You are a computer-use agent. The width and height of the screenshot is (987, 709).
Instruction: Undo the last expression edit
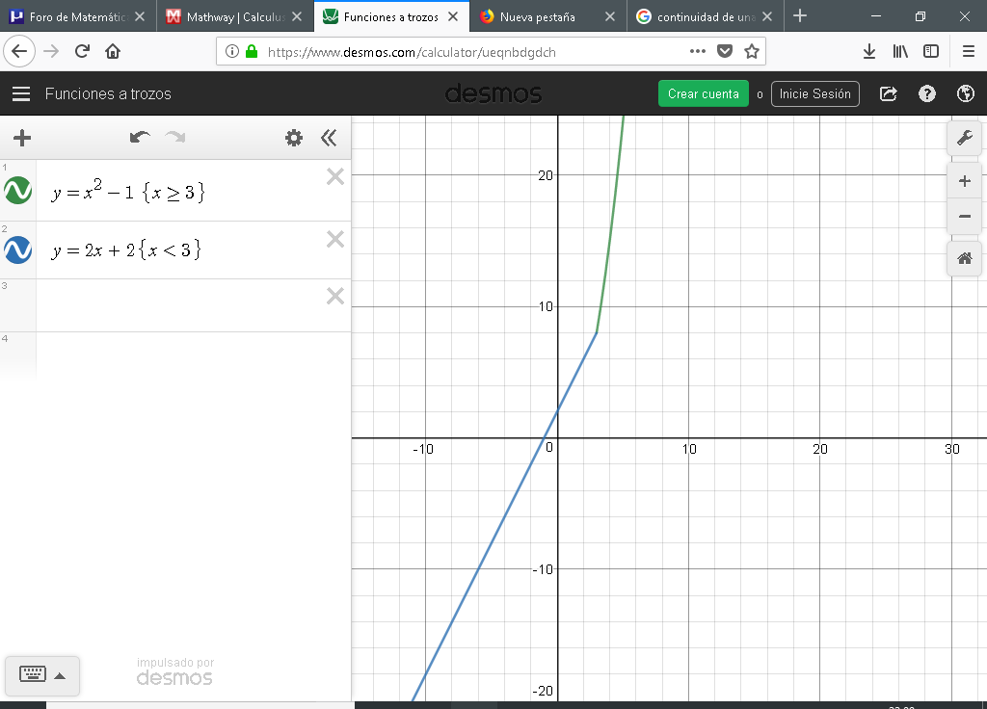coord(140,138)
